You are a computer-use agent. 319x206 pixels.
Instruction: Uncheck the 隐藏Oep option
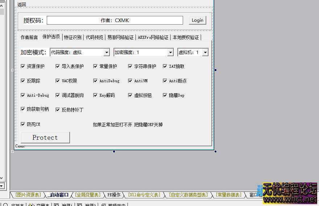tap(165, 95)
